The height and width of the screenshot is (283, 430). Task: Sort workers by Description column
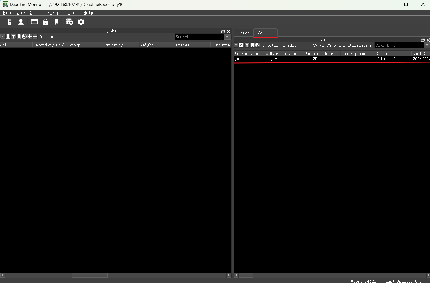coord(358,54)
